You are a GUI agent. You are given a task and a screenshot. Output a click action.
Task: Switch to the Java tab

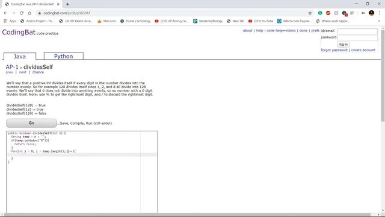20,56
